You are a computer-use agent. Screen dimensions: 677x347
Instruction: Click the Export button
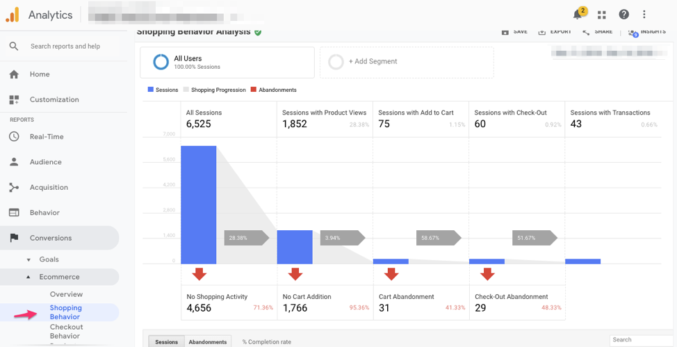(x=555, y=32)
